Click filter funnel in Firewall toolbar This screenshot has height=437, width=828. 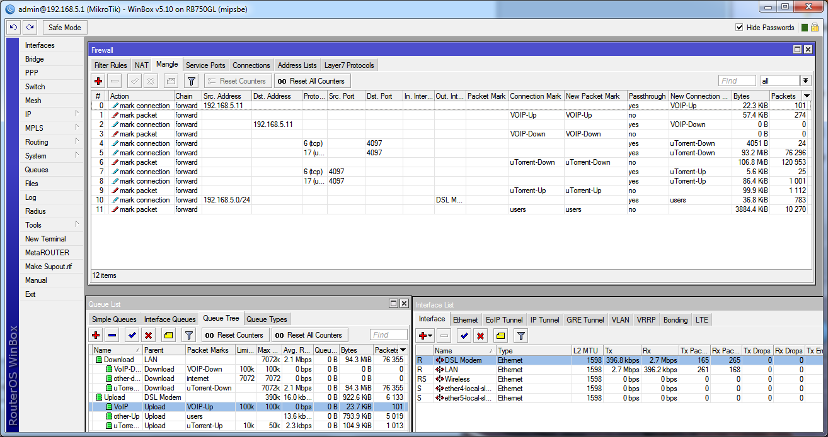click(x=192, y=81)
